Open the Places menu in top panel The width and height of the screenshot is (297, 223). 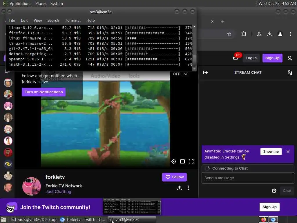point(41,3)
